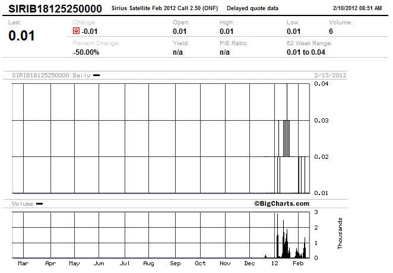Click the 'Nov' month label on the axis

[225, 263]
